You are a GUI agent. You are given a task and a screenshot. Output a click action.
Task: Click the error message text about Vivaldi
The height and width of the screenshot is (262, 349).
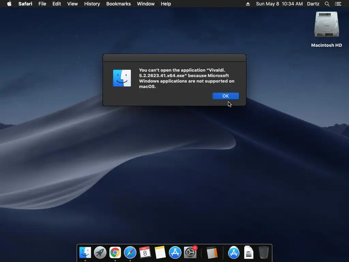(x=186, y=78)
